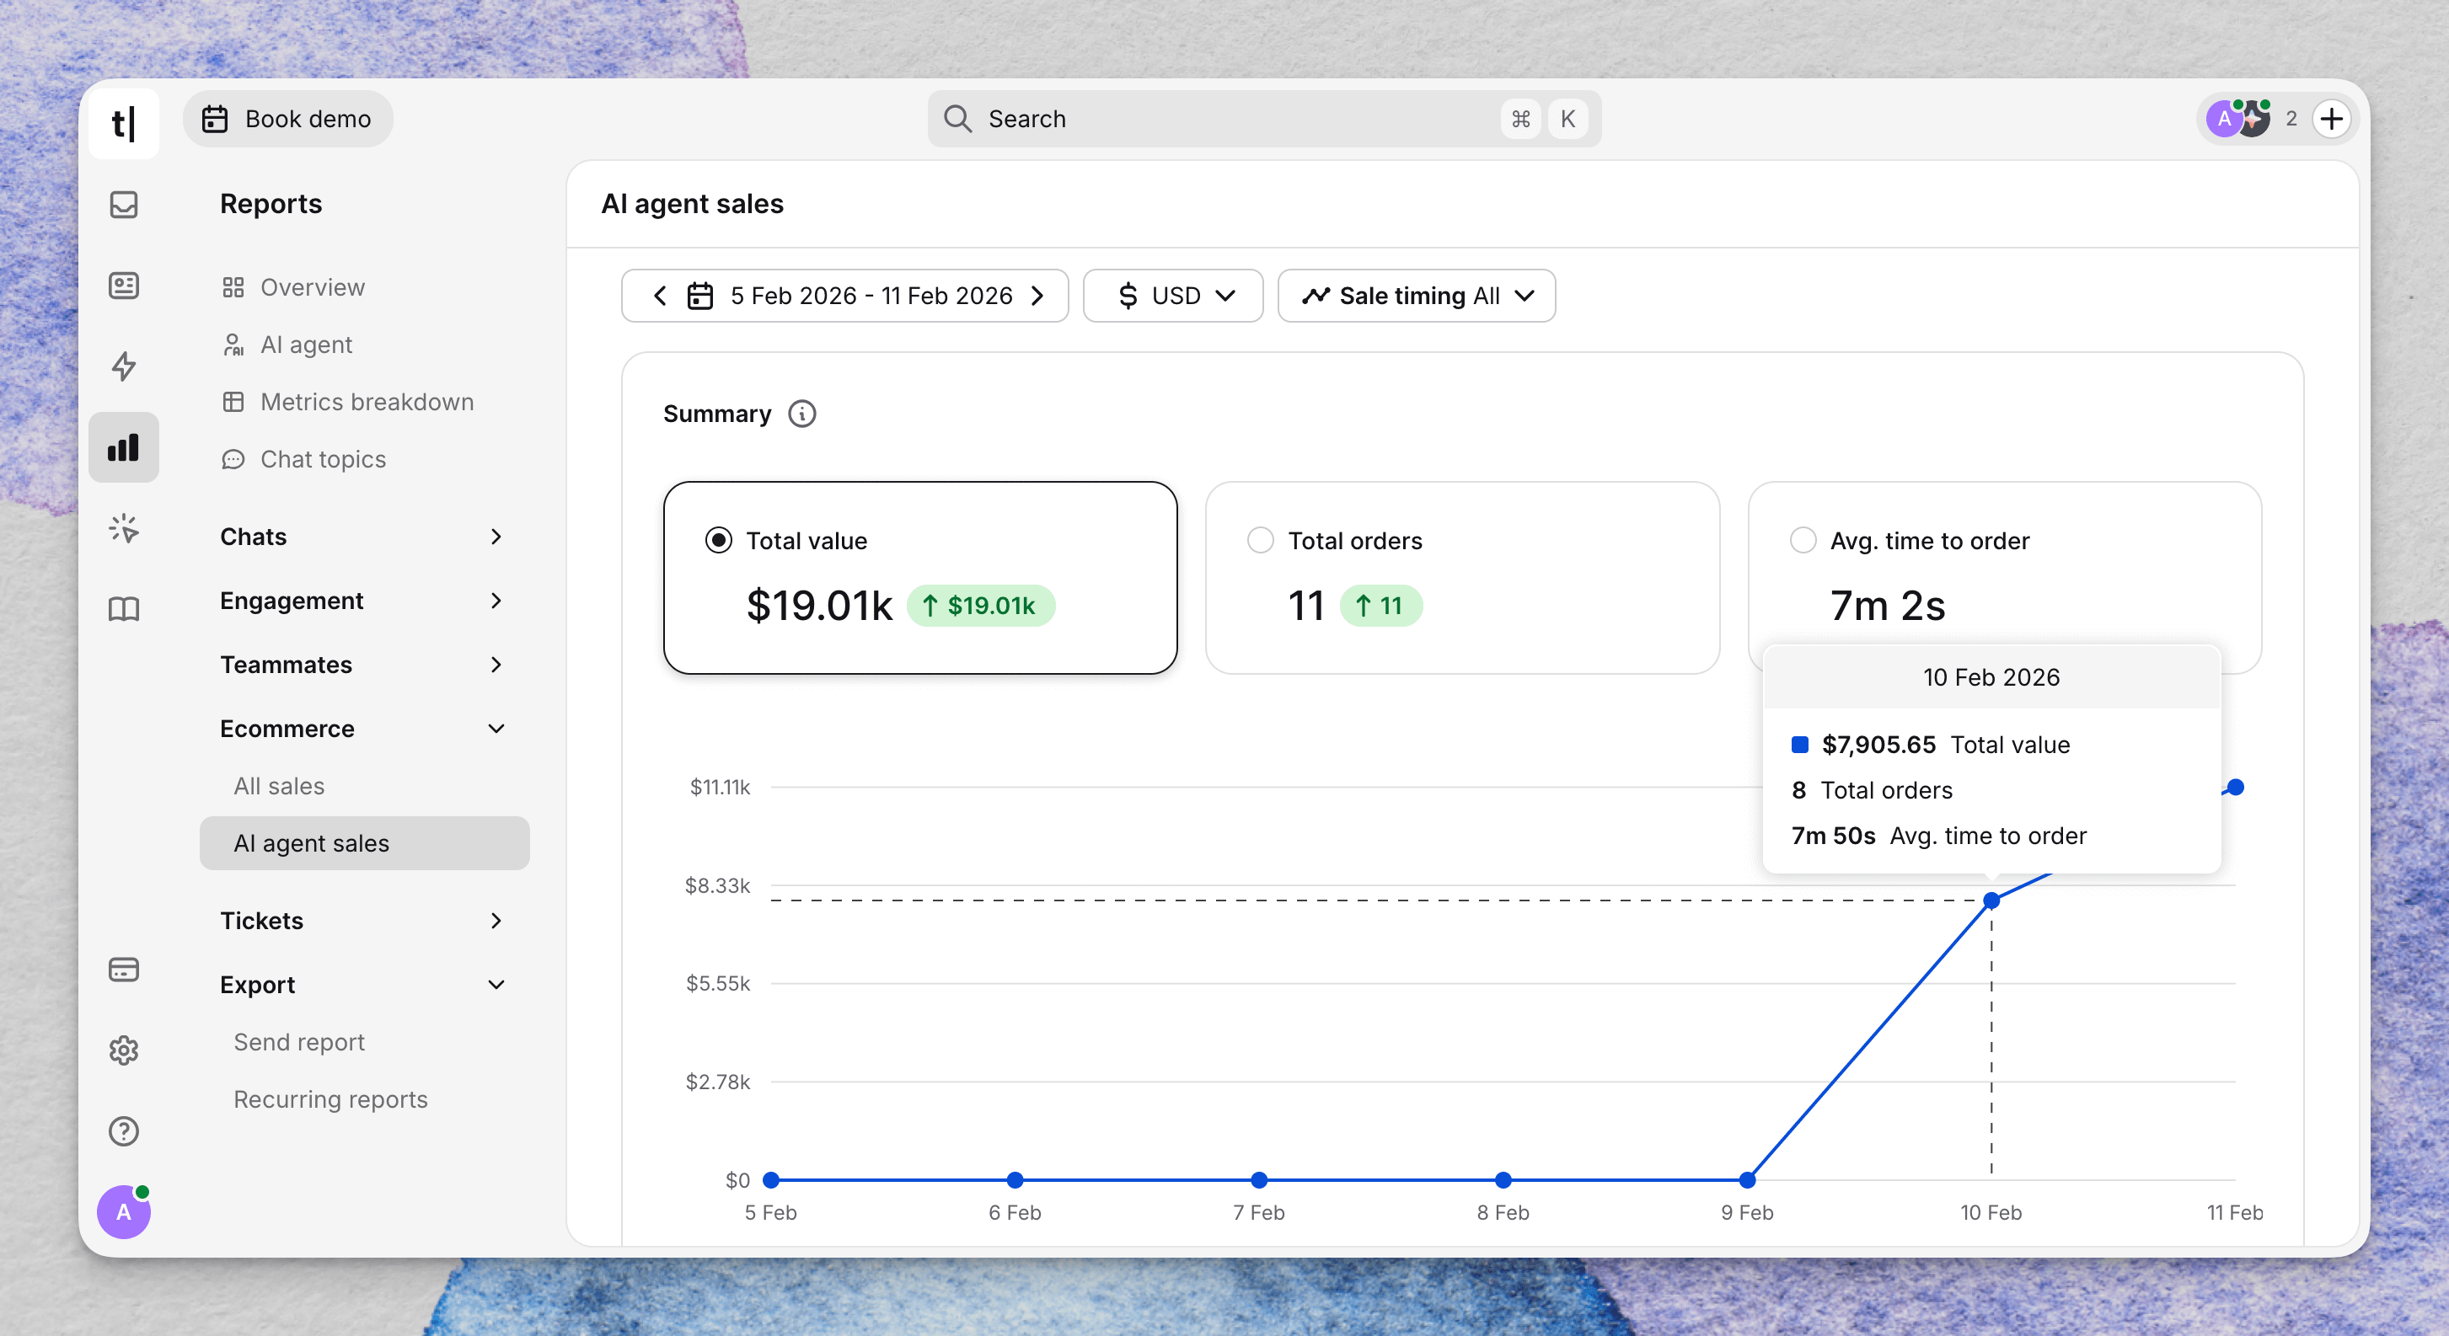Go to All sales report

tap(279, 786)
